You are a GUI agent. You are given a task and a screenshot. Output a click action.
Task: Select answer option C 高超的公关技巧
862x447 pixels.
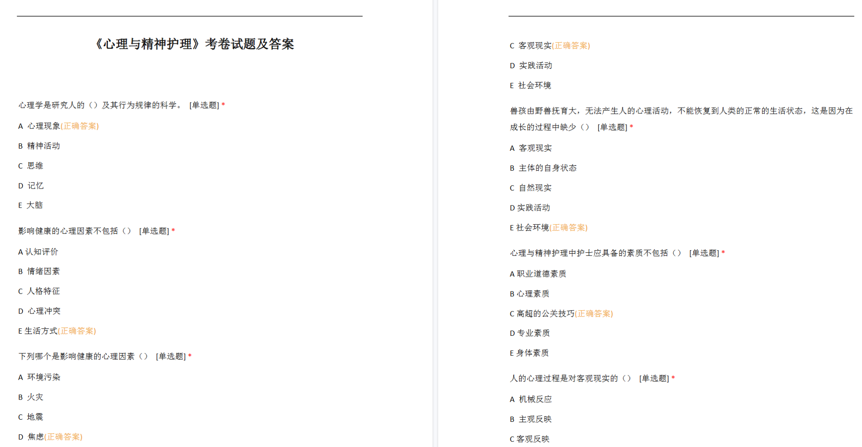point(545,314)
